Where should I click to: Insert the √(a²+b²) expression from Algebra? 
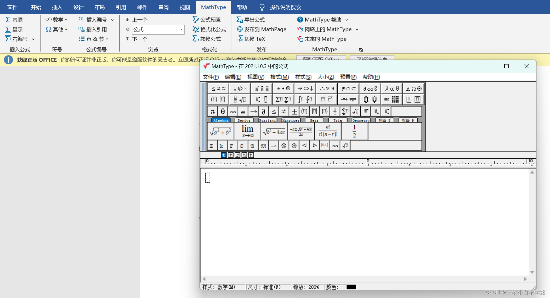(x=221, y=131)
